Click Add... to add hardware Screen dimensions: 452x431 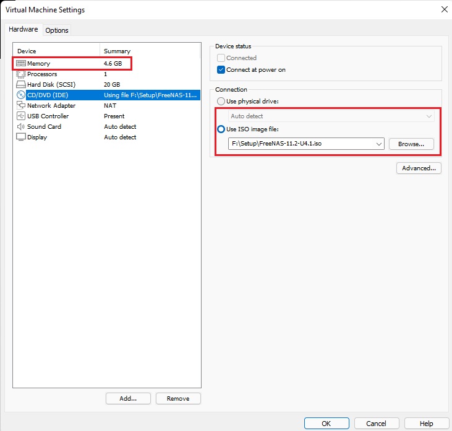pos(128,398)
